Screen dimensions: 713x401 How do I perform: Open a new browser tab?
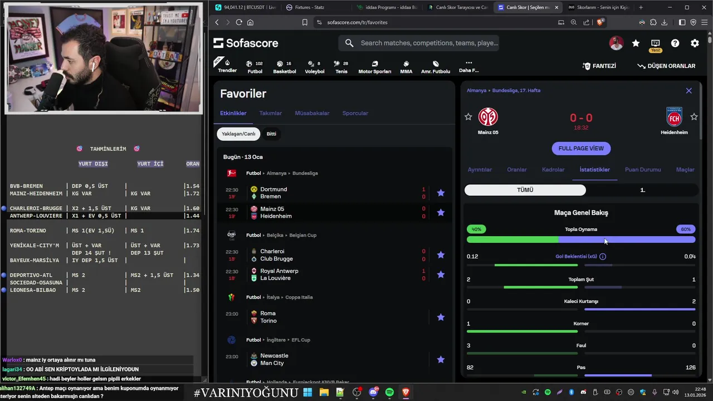pos(641,7)
